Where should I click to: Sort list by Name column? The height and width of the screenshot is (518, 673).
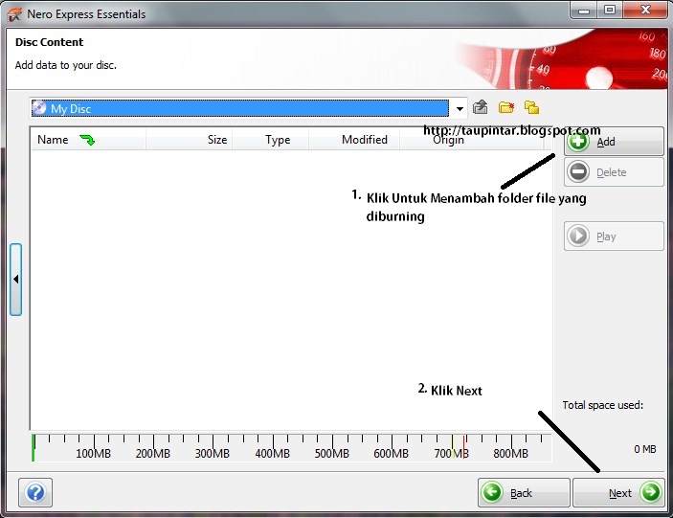88,140
